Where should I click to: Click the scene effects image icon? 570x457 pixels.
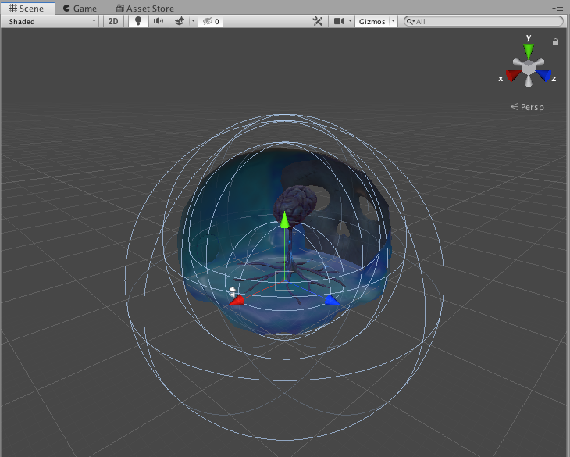click(180, 21)
